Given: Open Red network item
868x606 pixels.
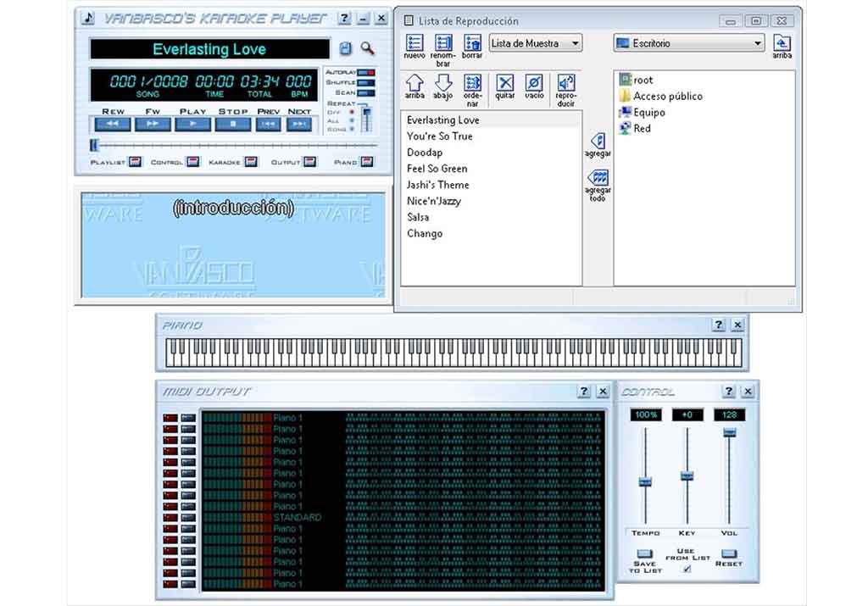Looking at the screenshot, I should (x=635, y=128).
